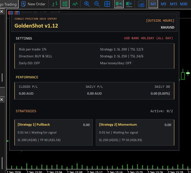The width and height of the screenshot is (191, 173).
Task: Click the '2 Sep 15:00' time axis label
Action: pyautogui.click(x=34, y=172)
